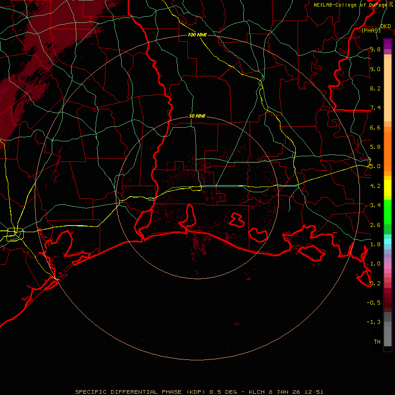The height and width of the screenshot is (395, 395).
Task: Click the 2.6 value on the color scale
Action: (x=375, y=225)
